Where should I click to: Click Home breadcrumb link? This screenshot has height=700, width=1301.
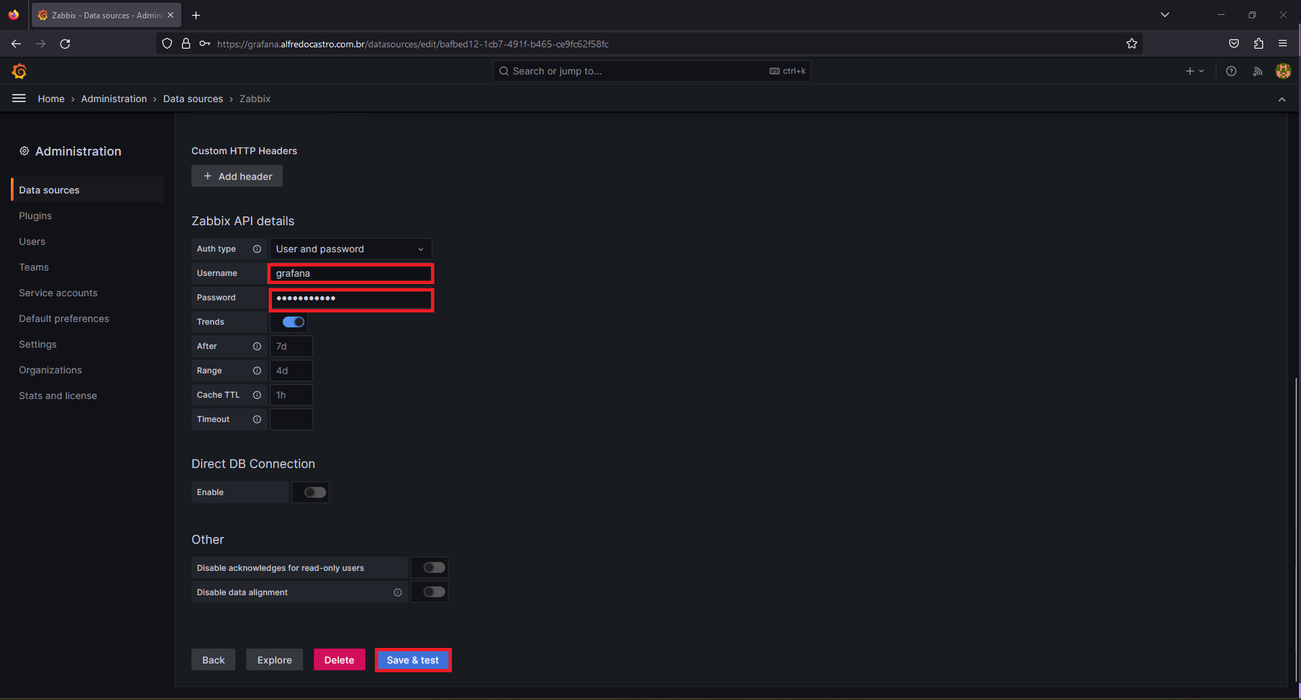click(51, 99)
